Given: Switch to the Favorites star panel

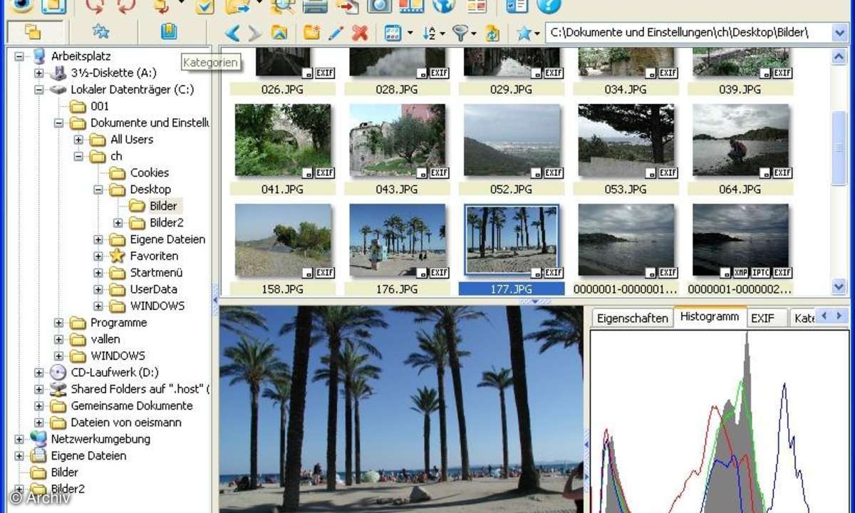Looking at the screenshot, I should point(101,31).
